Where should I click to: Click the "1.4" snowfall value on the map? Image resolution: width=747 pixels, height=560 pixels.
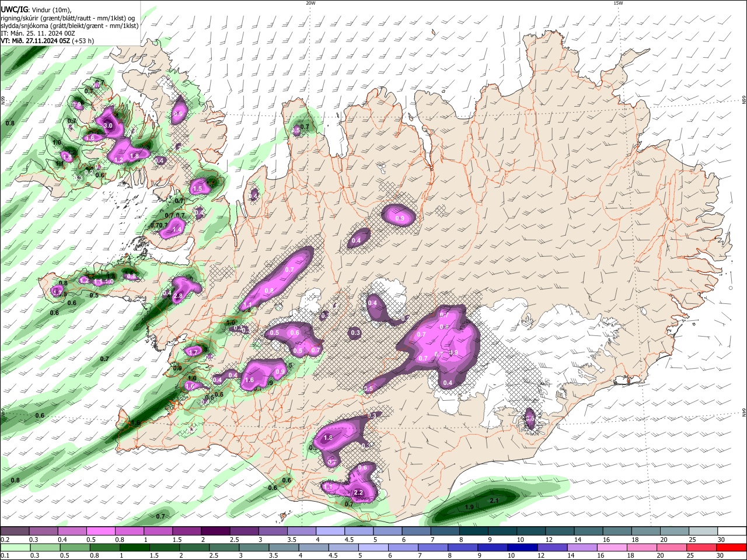[x=177, y=230]
